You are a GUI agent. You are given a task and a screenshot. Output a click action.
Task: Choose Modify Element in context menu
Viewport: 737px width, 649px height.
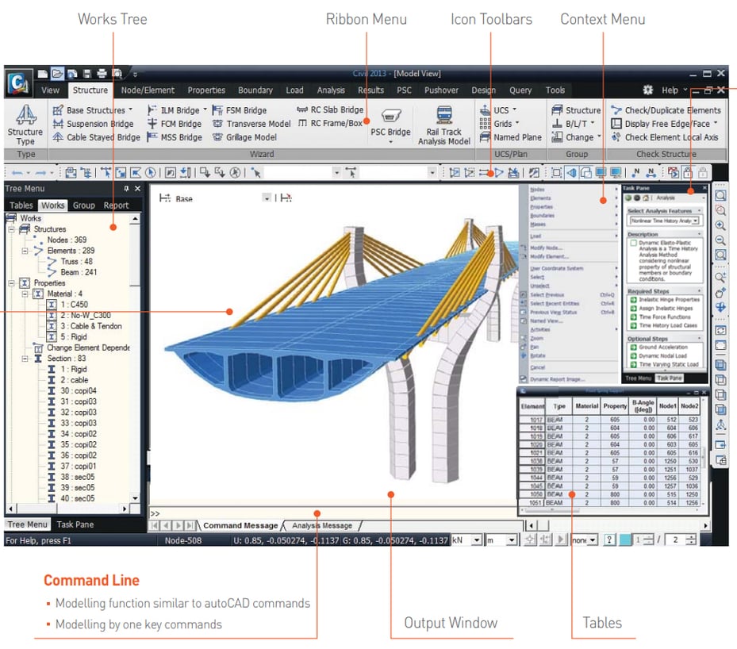(x=550, y=256)
